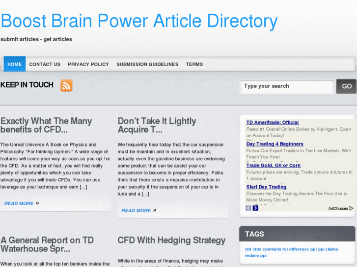Select the cfds tag

[x=257, y=249]
